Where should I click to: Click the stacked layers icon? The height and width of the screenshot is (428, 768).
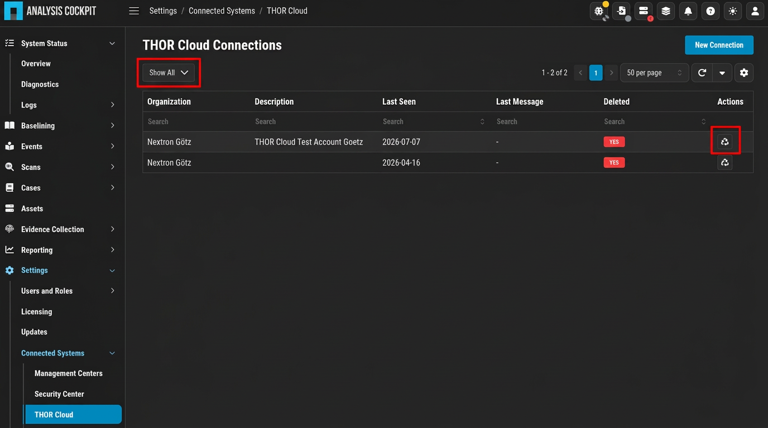(666, 11)
